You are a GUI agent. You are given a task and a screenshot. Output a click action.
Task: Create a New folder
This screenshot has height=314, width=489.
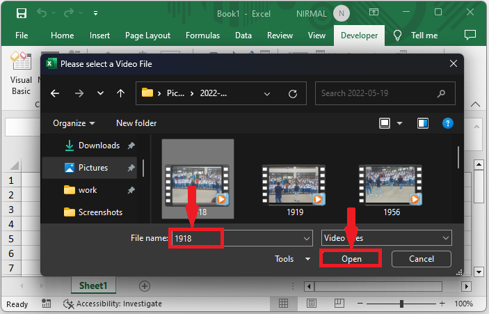(136, 123)
